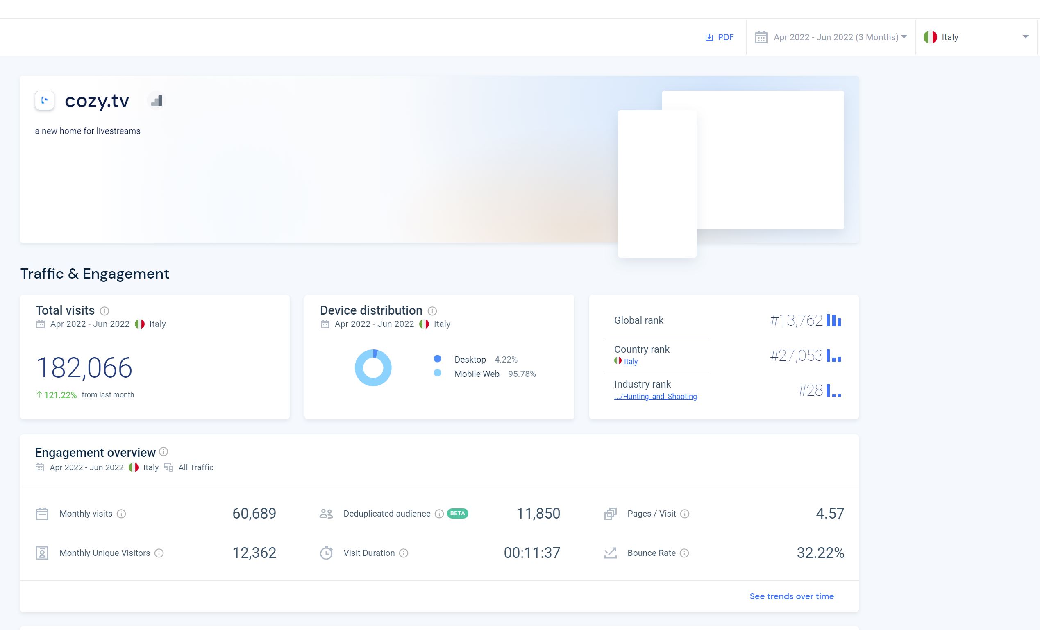Click the Industry rank bar indicator icon
The height and width of the screenshot is (630, 1040).
[x=833, y=390]
